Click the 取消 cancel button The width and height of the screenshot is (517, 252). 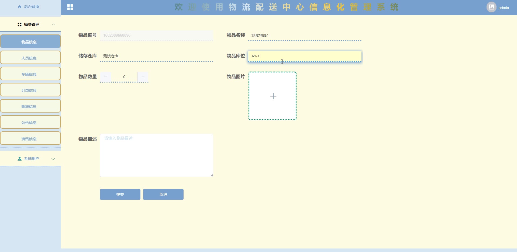[x=163, y=194]
